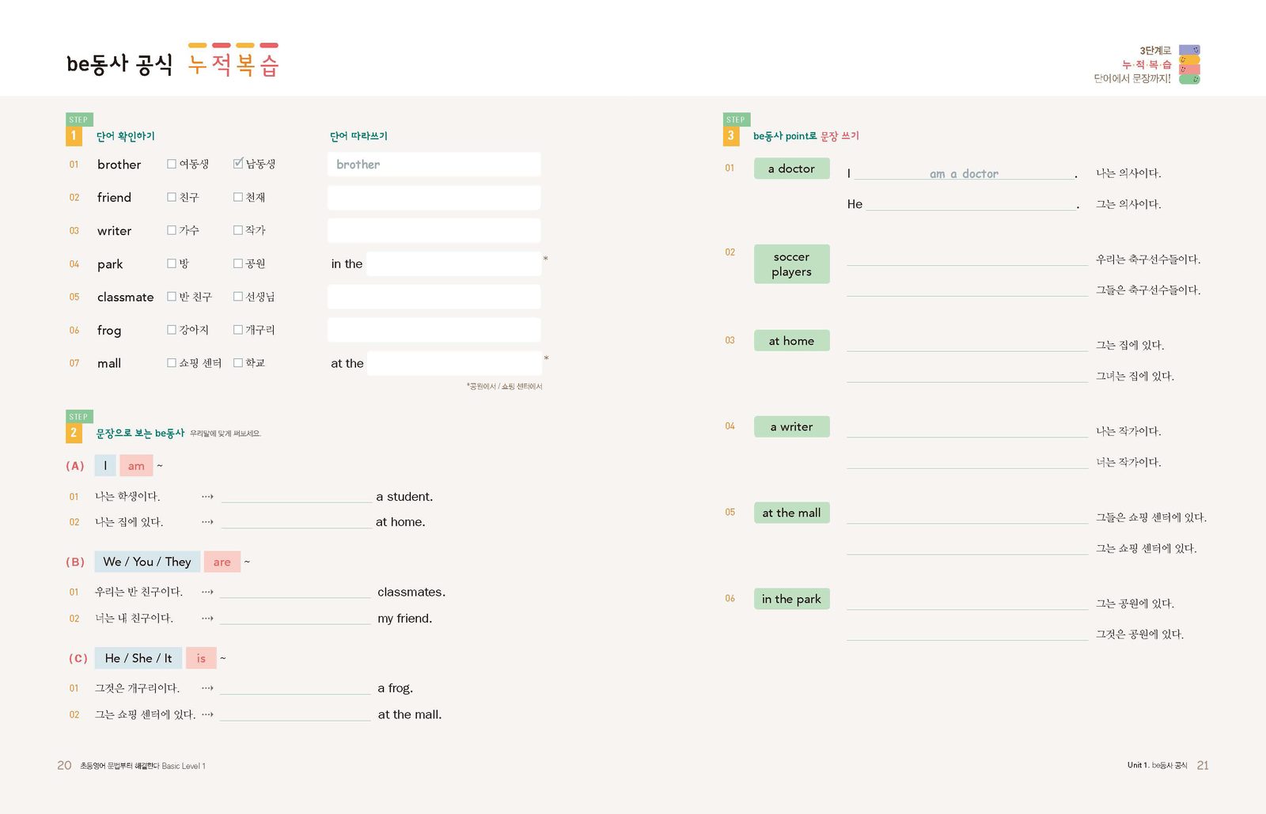Tick the 개구리 checkbox for frog

coord(238,330)
